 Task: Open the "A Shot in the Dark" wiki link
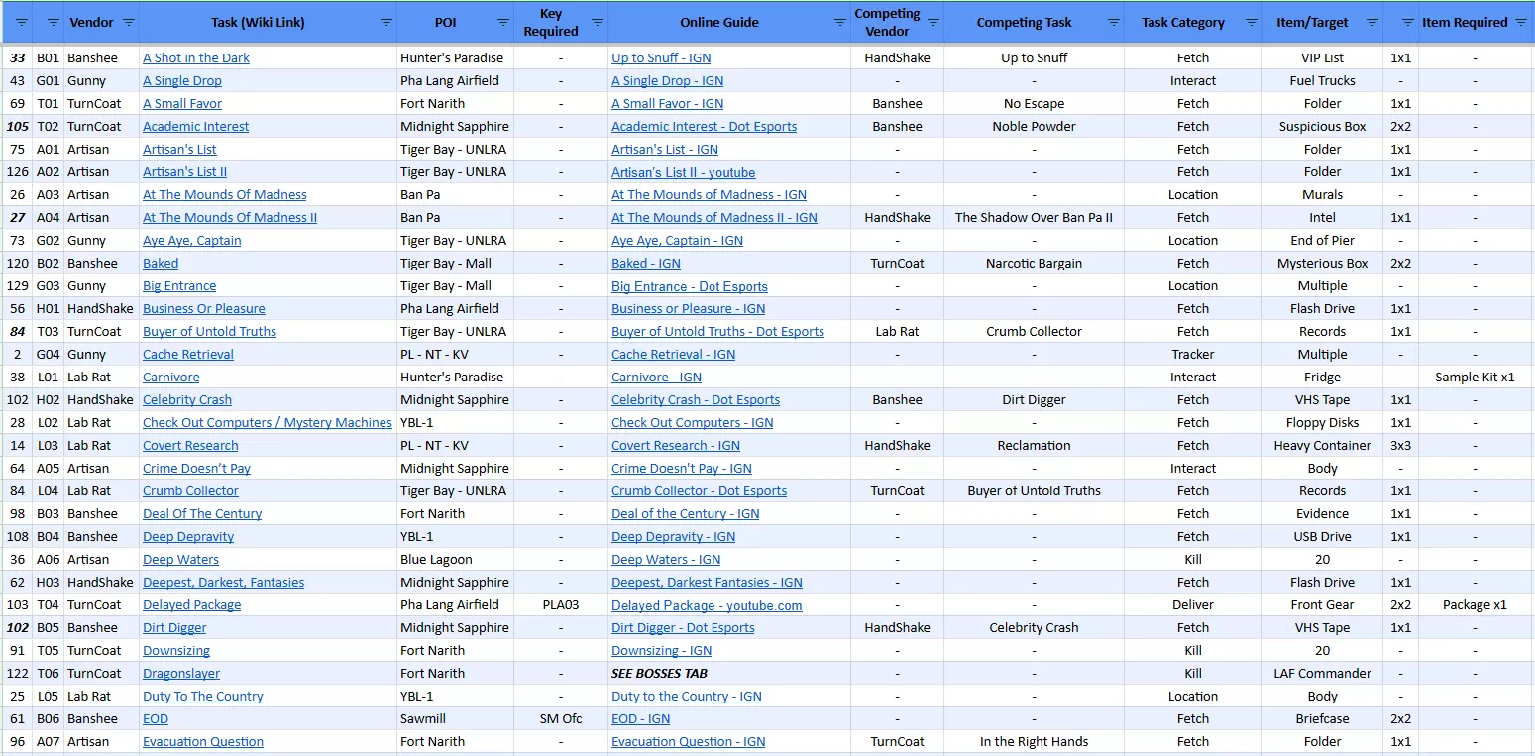196,58
